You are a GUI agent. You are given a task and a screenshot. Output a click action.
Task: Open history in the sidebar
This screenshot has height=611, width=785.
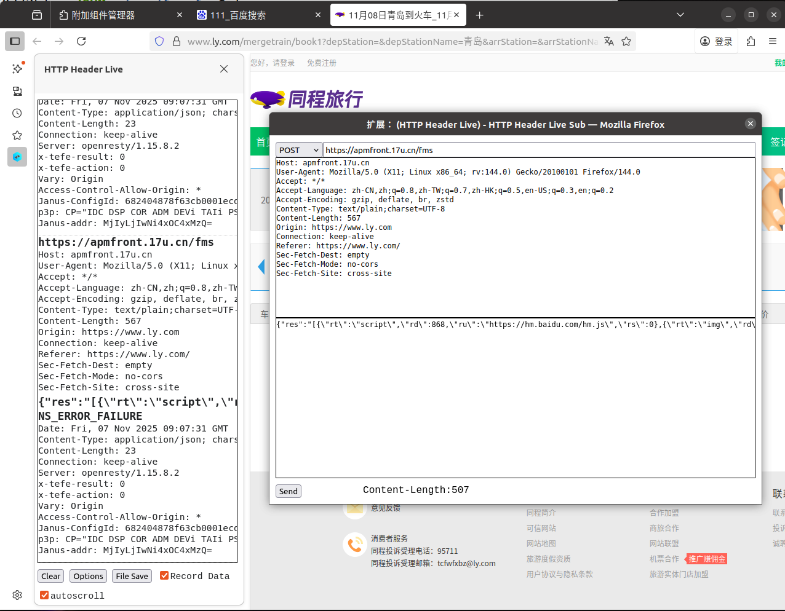point(17,113)
